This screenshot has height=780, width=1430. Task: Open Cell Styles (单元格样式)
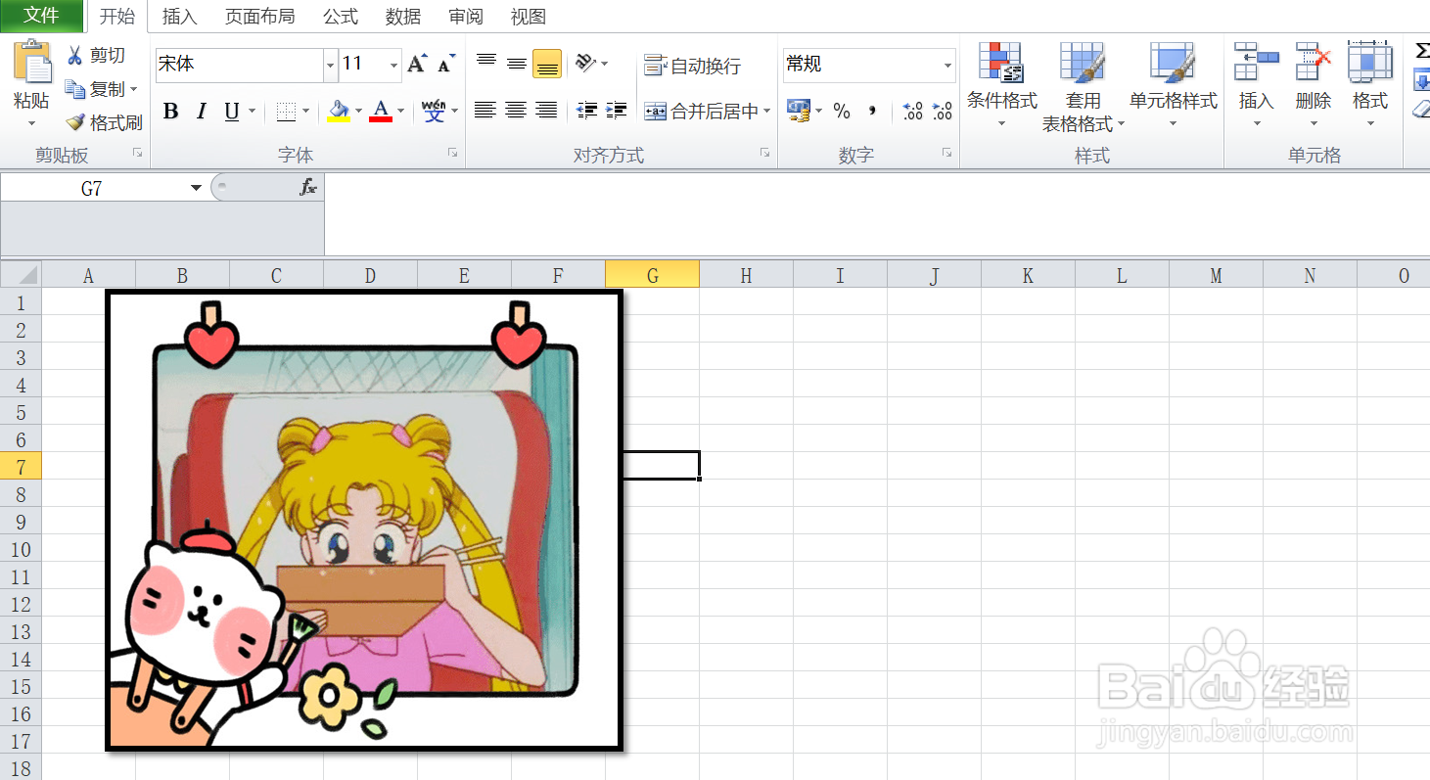[1173, 85]
